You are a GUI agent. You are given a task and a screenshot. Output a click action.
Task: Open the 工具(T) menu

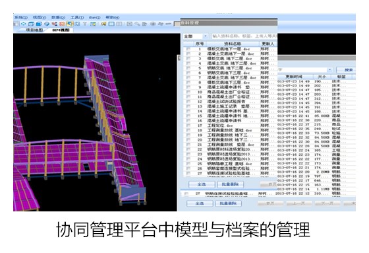pyautogui.click(x=77, y=17)
